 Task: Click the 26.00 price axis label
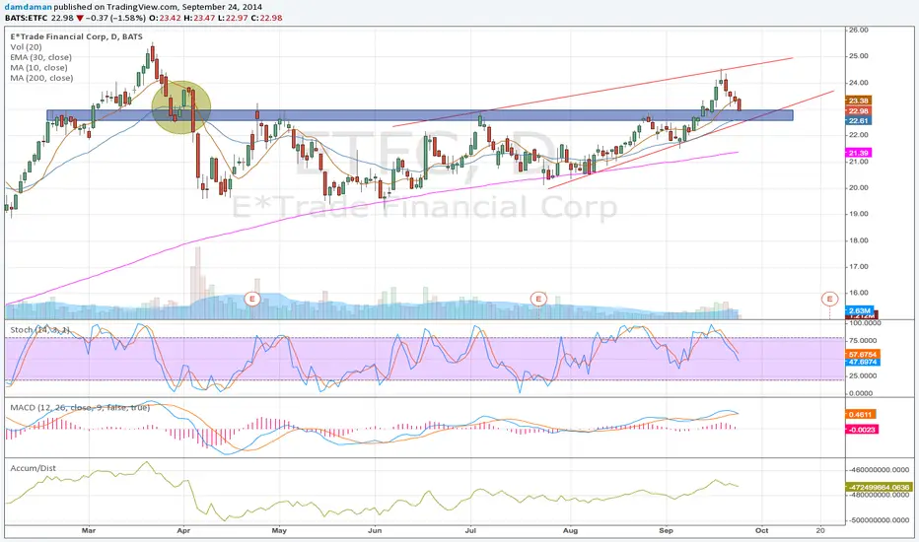tap(859, 30)
